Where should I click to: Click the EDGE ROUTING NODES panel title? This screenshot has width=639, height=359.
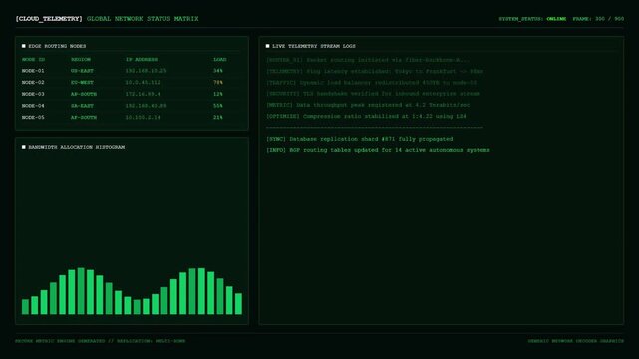[x=57, y=46]
